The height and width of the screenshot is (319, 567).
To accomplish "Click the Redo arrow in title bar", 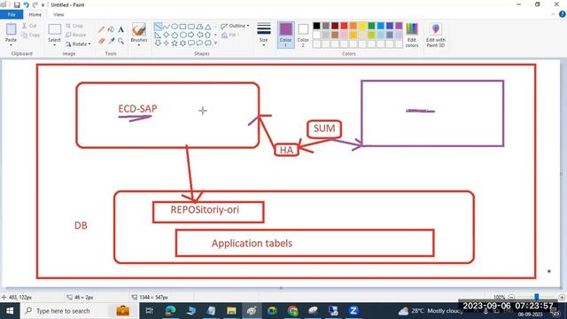I will pos(35,4).
